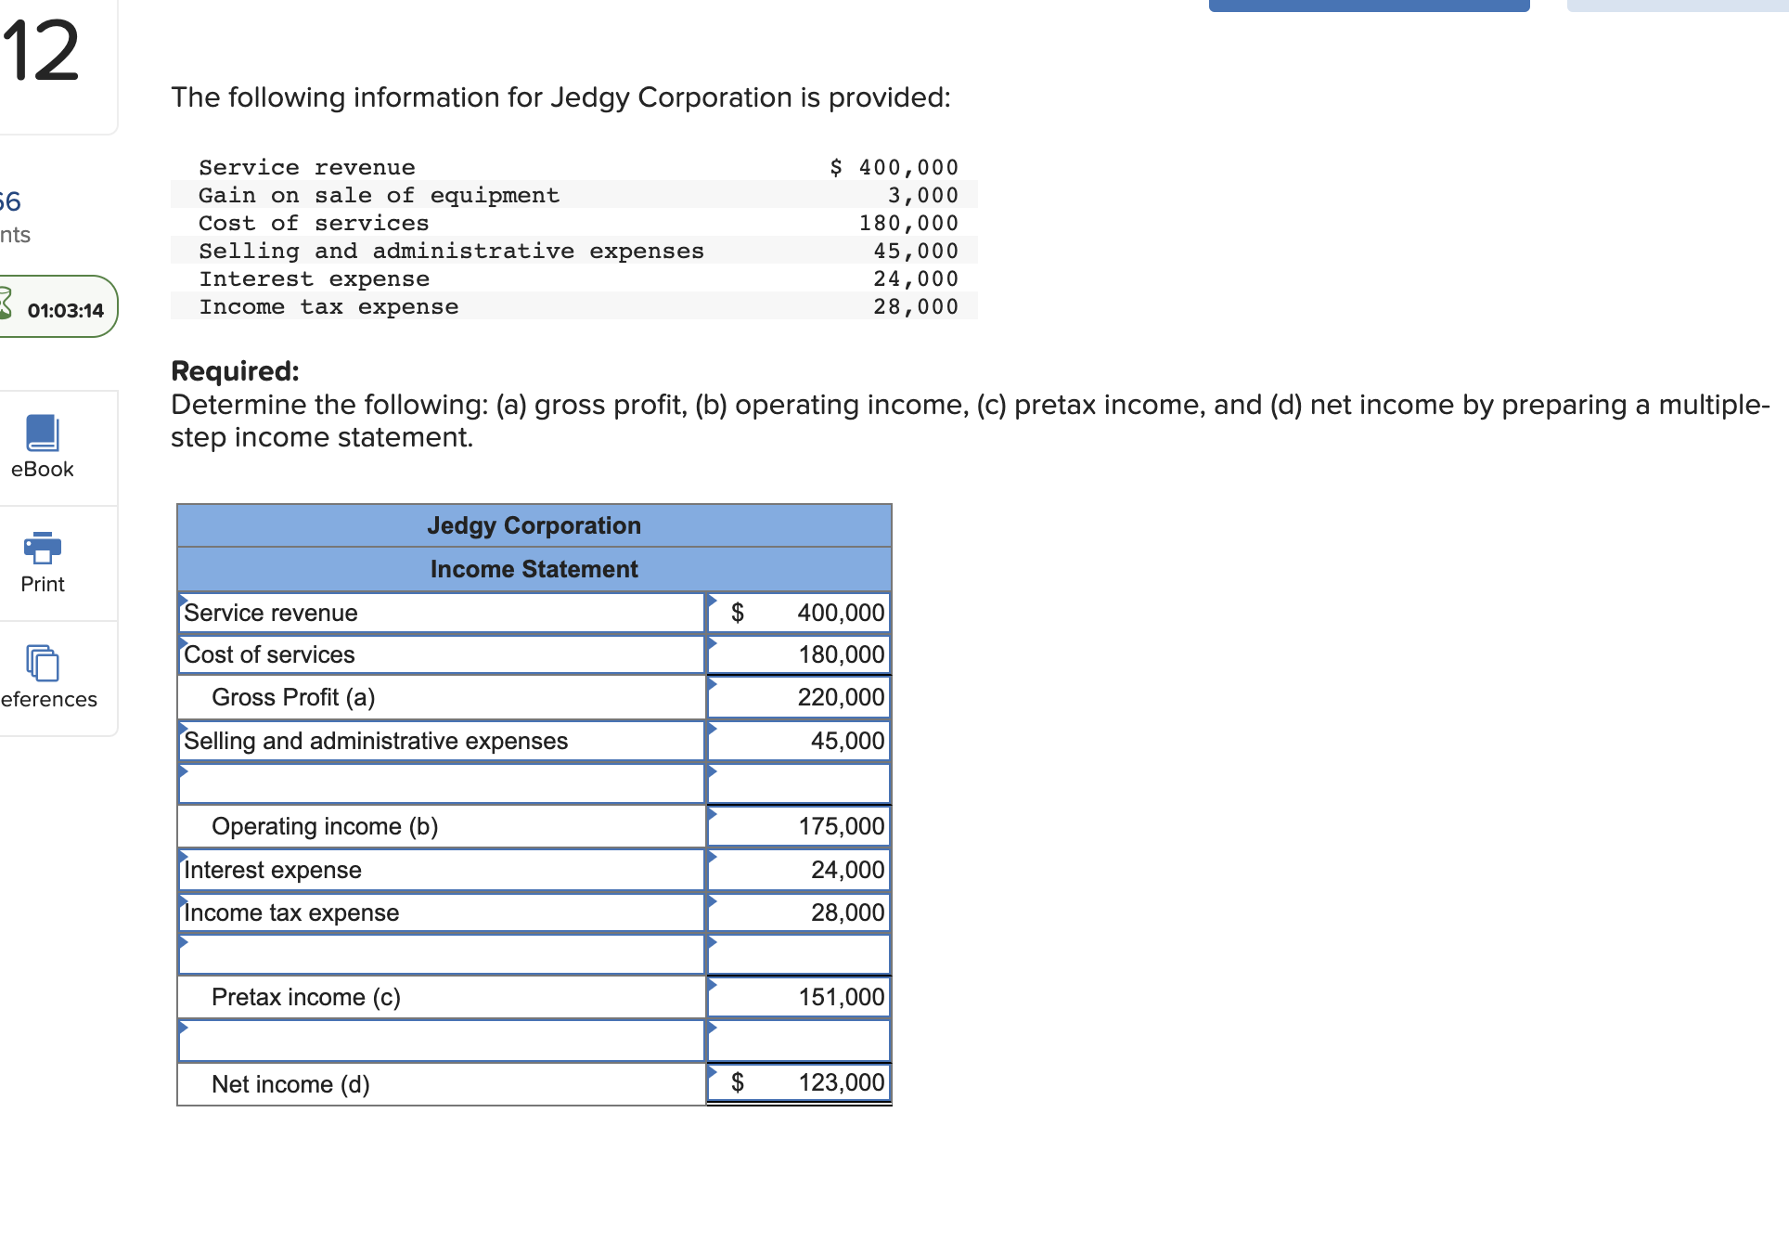Open the Interest expense label dropdown

point(183,860)
